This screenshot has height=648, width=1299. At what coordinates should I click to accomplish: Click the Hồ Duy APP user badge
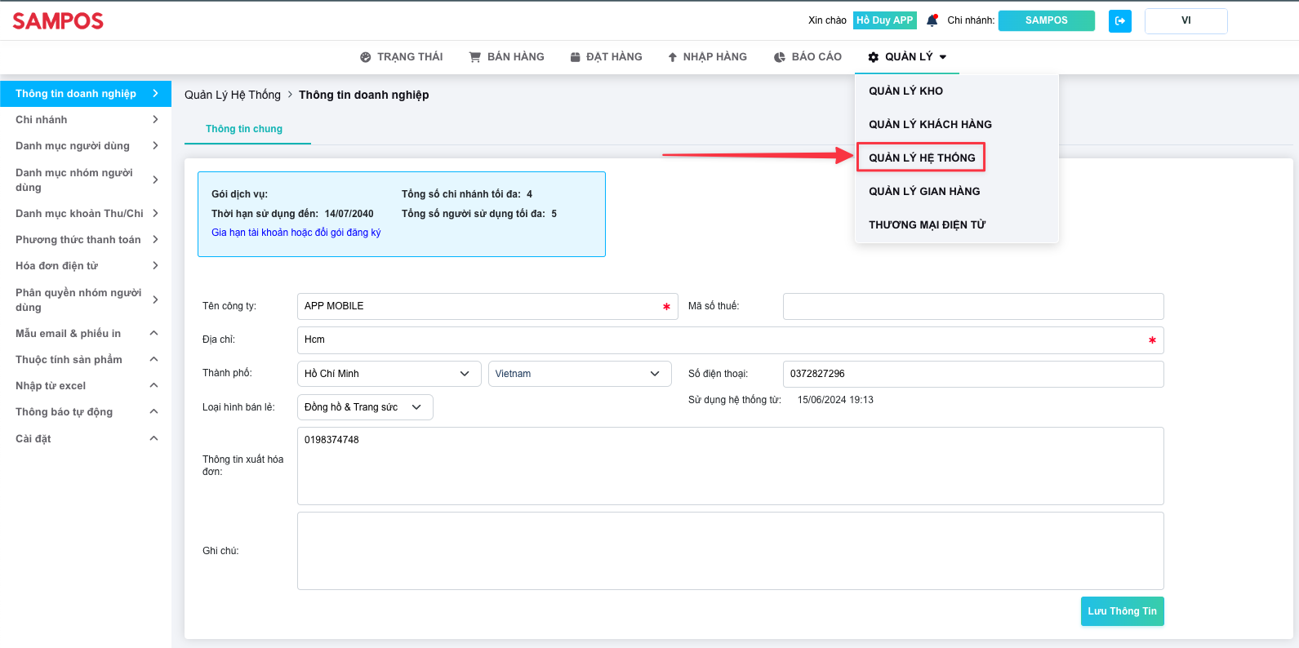(x=885, y=20)
